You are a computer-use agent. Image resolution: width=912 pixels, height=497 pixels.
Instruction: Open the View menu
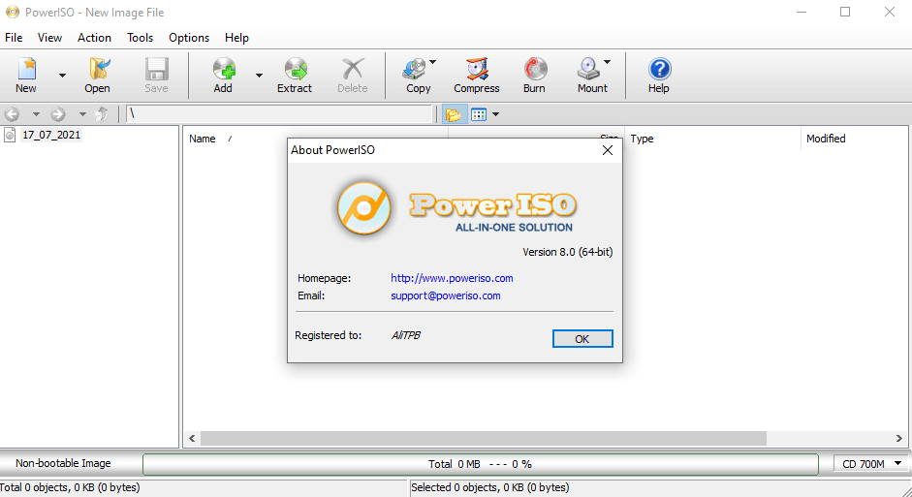coord(50,38)
